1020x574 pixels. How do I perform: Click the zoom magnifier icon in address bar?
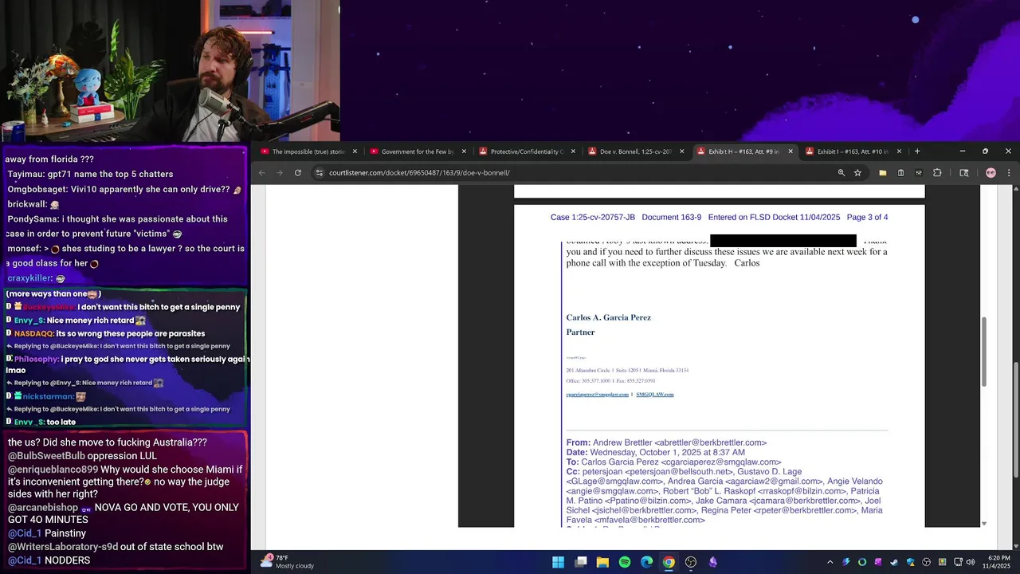point(841,173)
